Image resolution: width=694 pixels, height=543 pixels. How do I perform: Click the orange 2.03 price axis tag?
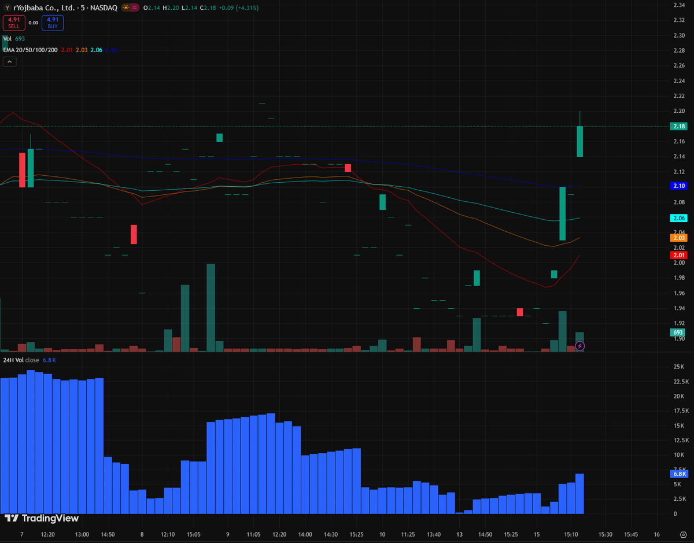coord(678,238)
